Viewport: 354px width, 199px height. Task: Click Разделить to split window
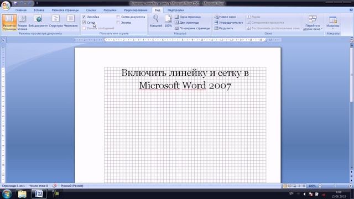click(223, 28)
